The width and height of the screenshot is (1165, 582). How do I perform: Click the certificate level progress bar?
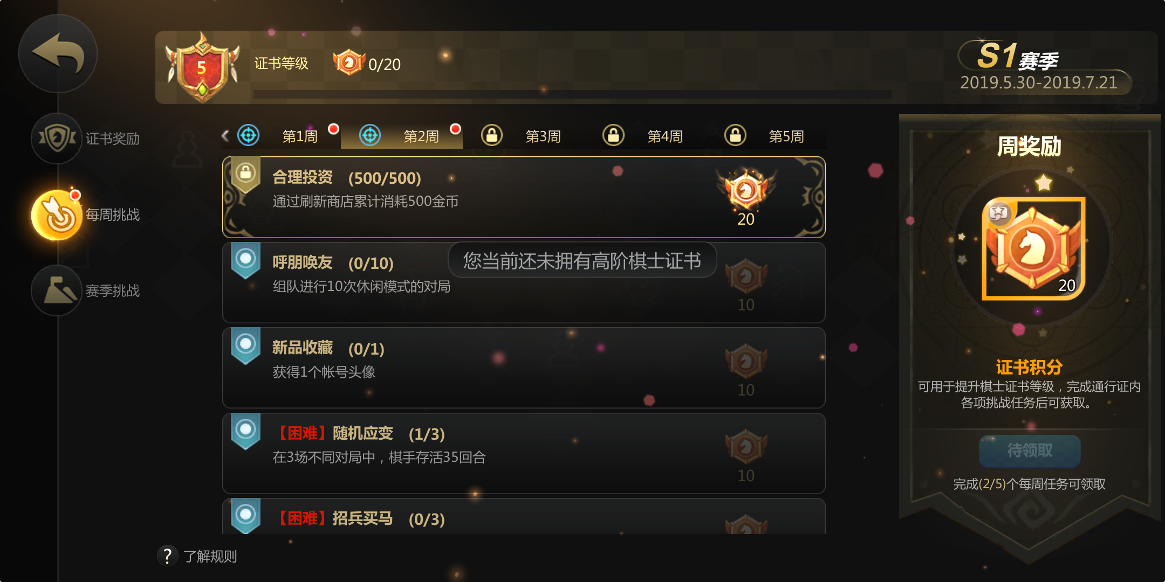coord(572,94)
